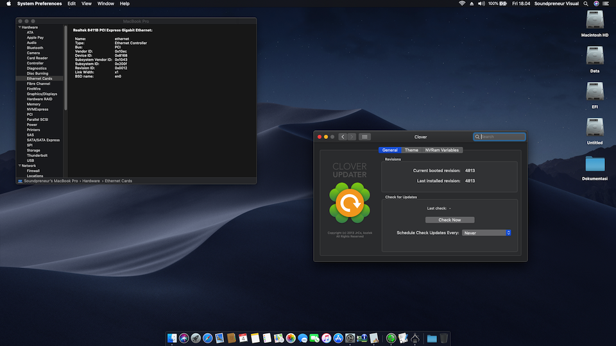The width and height of the screenshot is (616, 346).
Task: Launch Siri from the Dock
Action: click(x=184, y=338)
